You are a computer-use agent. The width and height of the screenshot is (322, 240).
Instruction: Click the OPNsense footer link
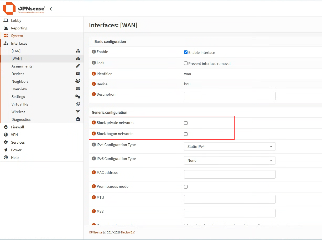(96, 232)
